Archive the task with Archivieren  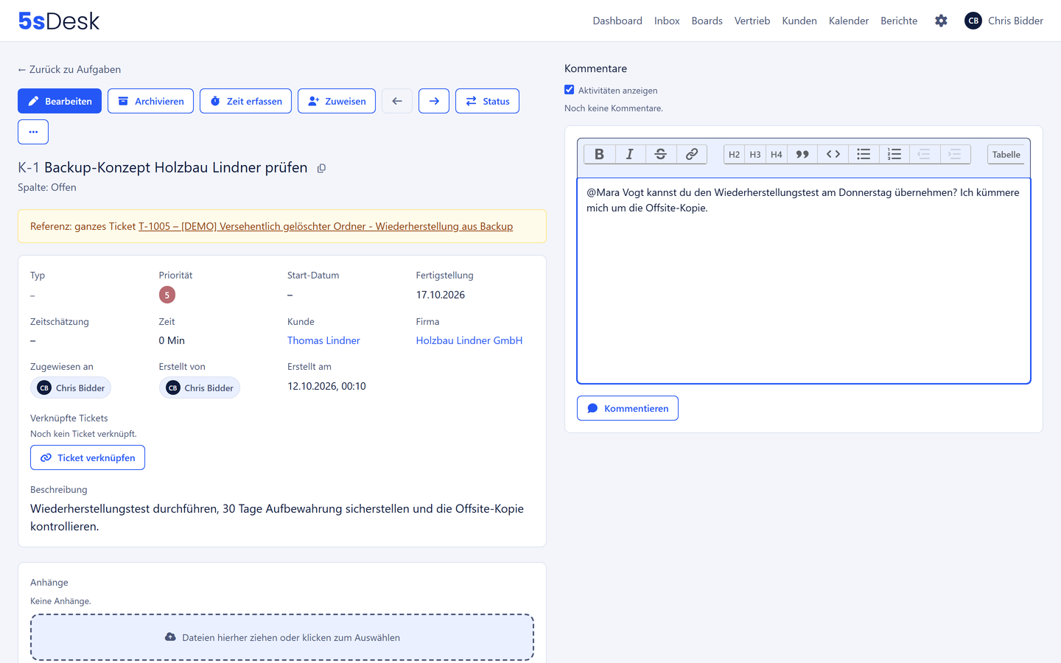tap(150, 101)
